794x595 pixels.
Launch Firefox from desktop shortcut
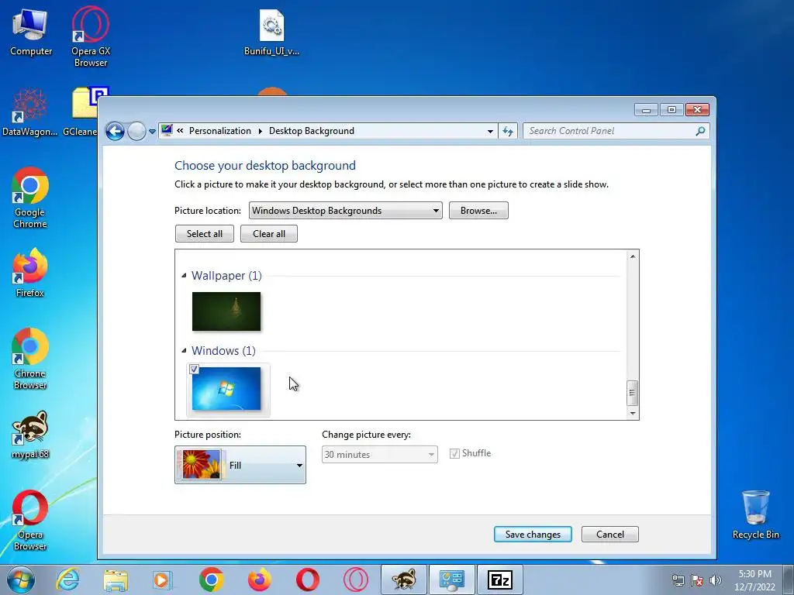tap(30, 272)
